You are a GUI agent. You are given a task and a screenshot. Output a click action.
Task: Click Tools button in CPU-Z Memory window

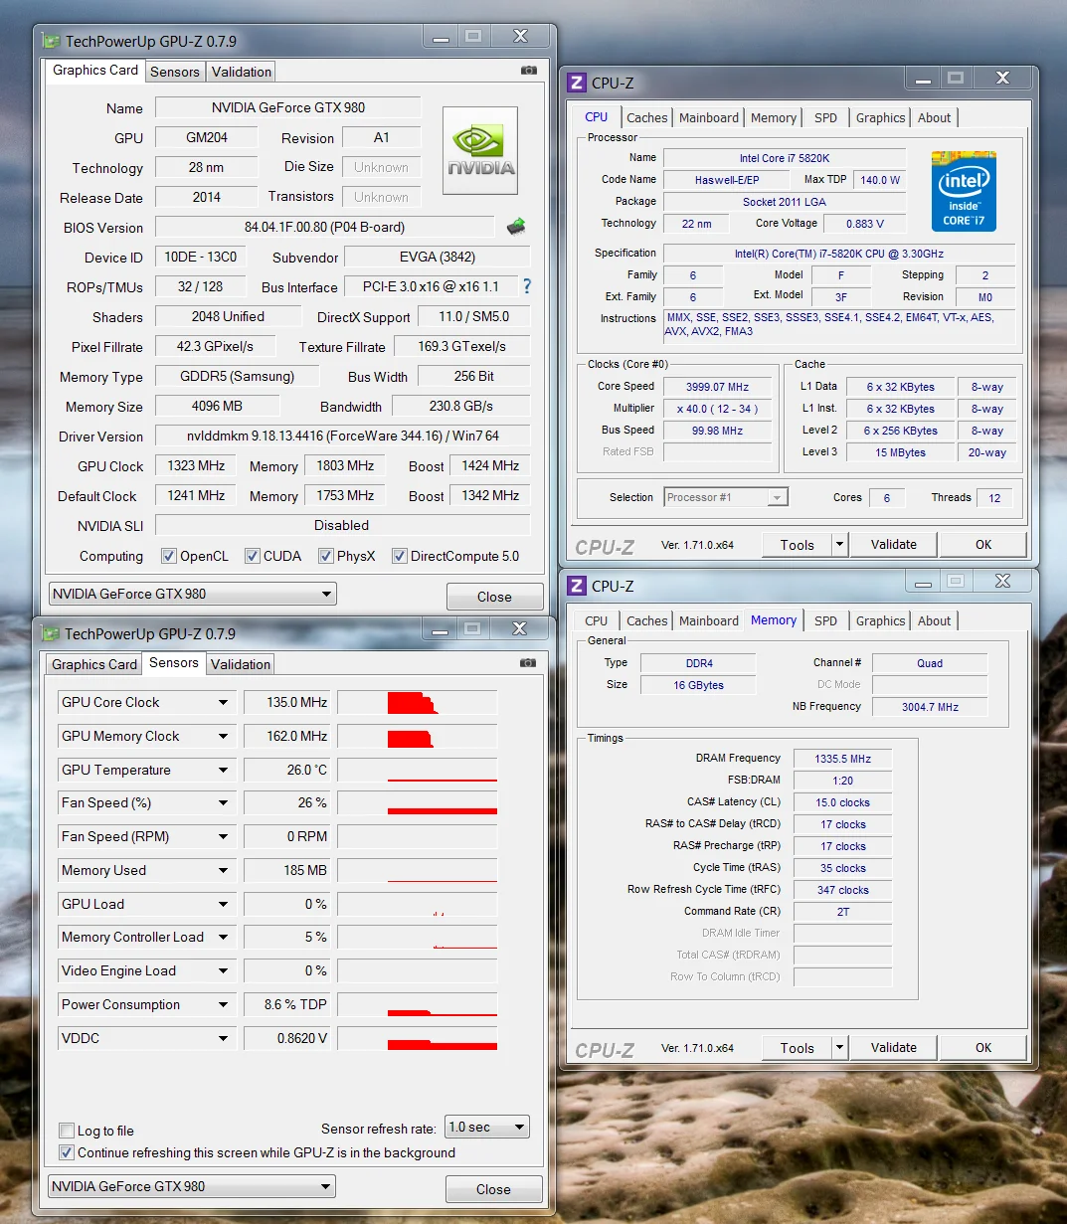[x=798, y=1047]
